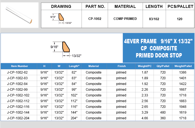Click the DRAWING column header

click(61, 7)
